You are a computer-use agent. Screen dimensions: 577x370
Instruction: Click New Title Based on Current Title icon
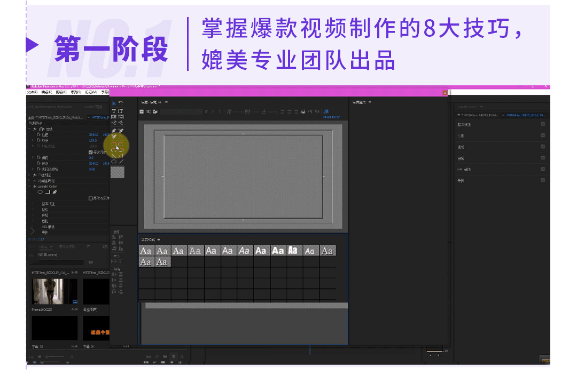click(142, 111)
